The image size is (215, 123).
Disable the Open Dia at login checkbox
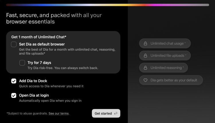pos(14,95)
